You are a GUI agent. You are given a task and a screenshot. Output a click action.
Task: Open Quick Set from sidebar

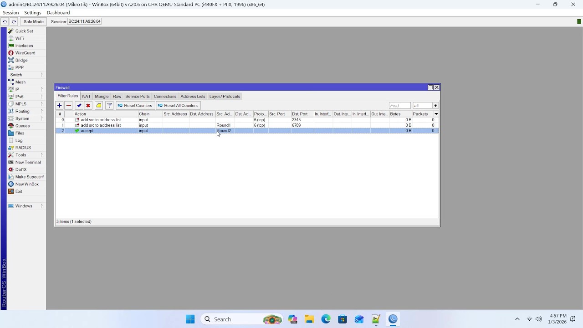click(x=24, y=31)
